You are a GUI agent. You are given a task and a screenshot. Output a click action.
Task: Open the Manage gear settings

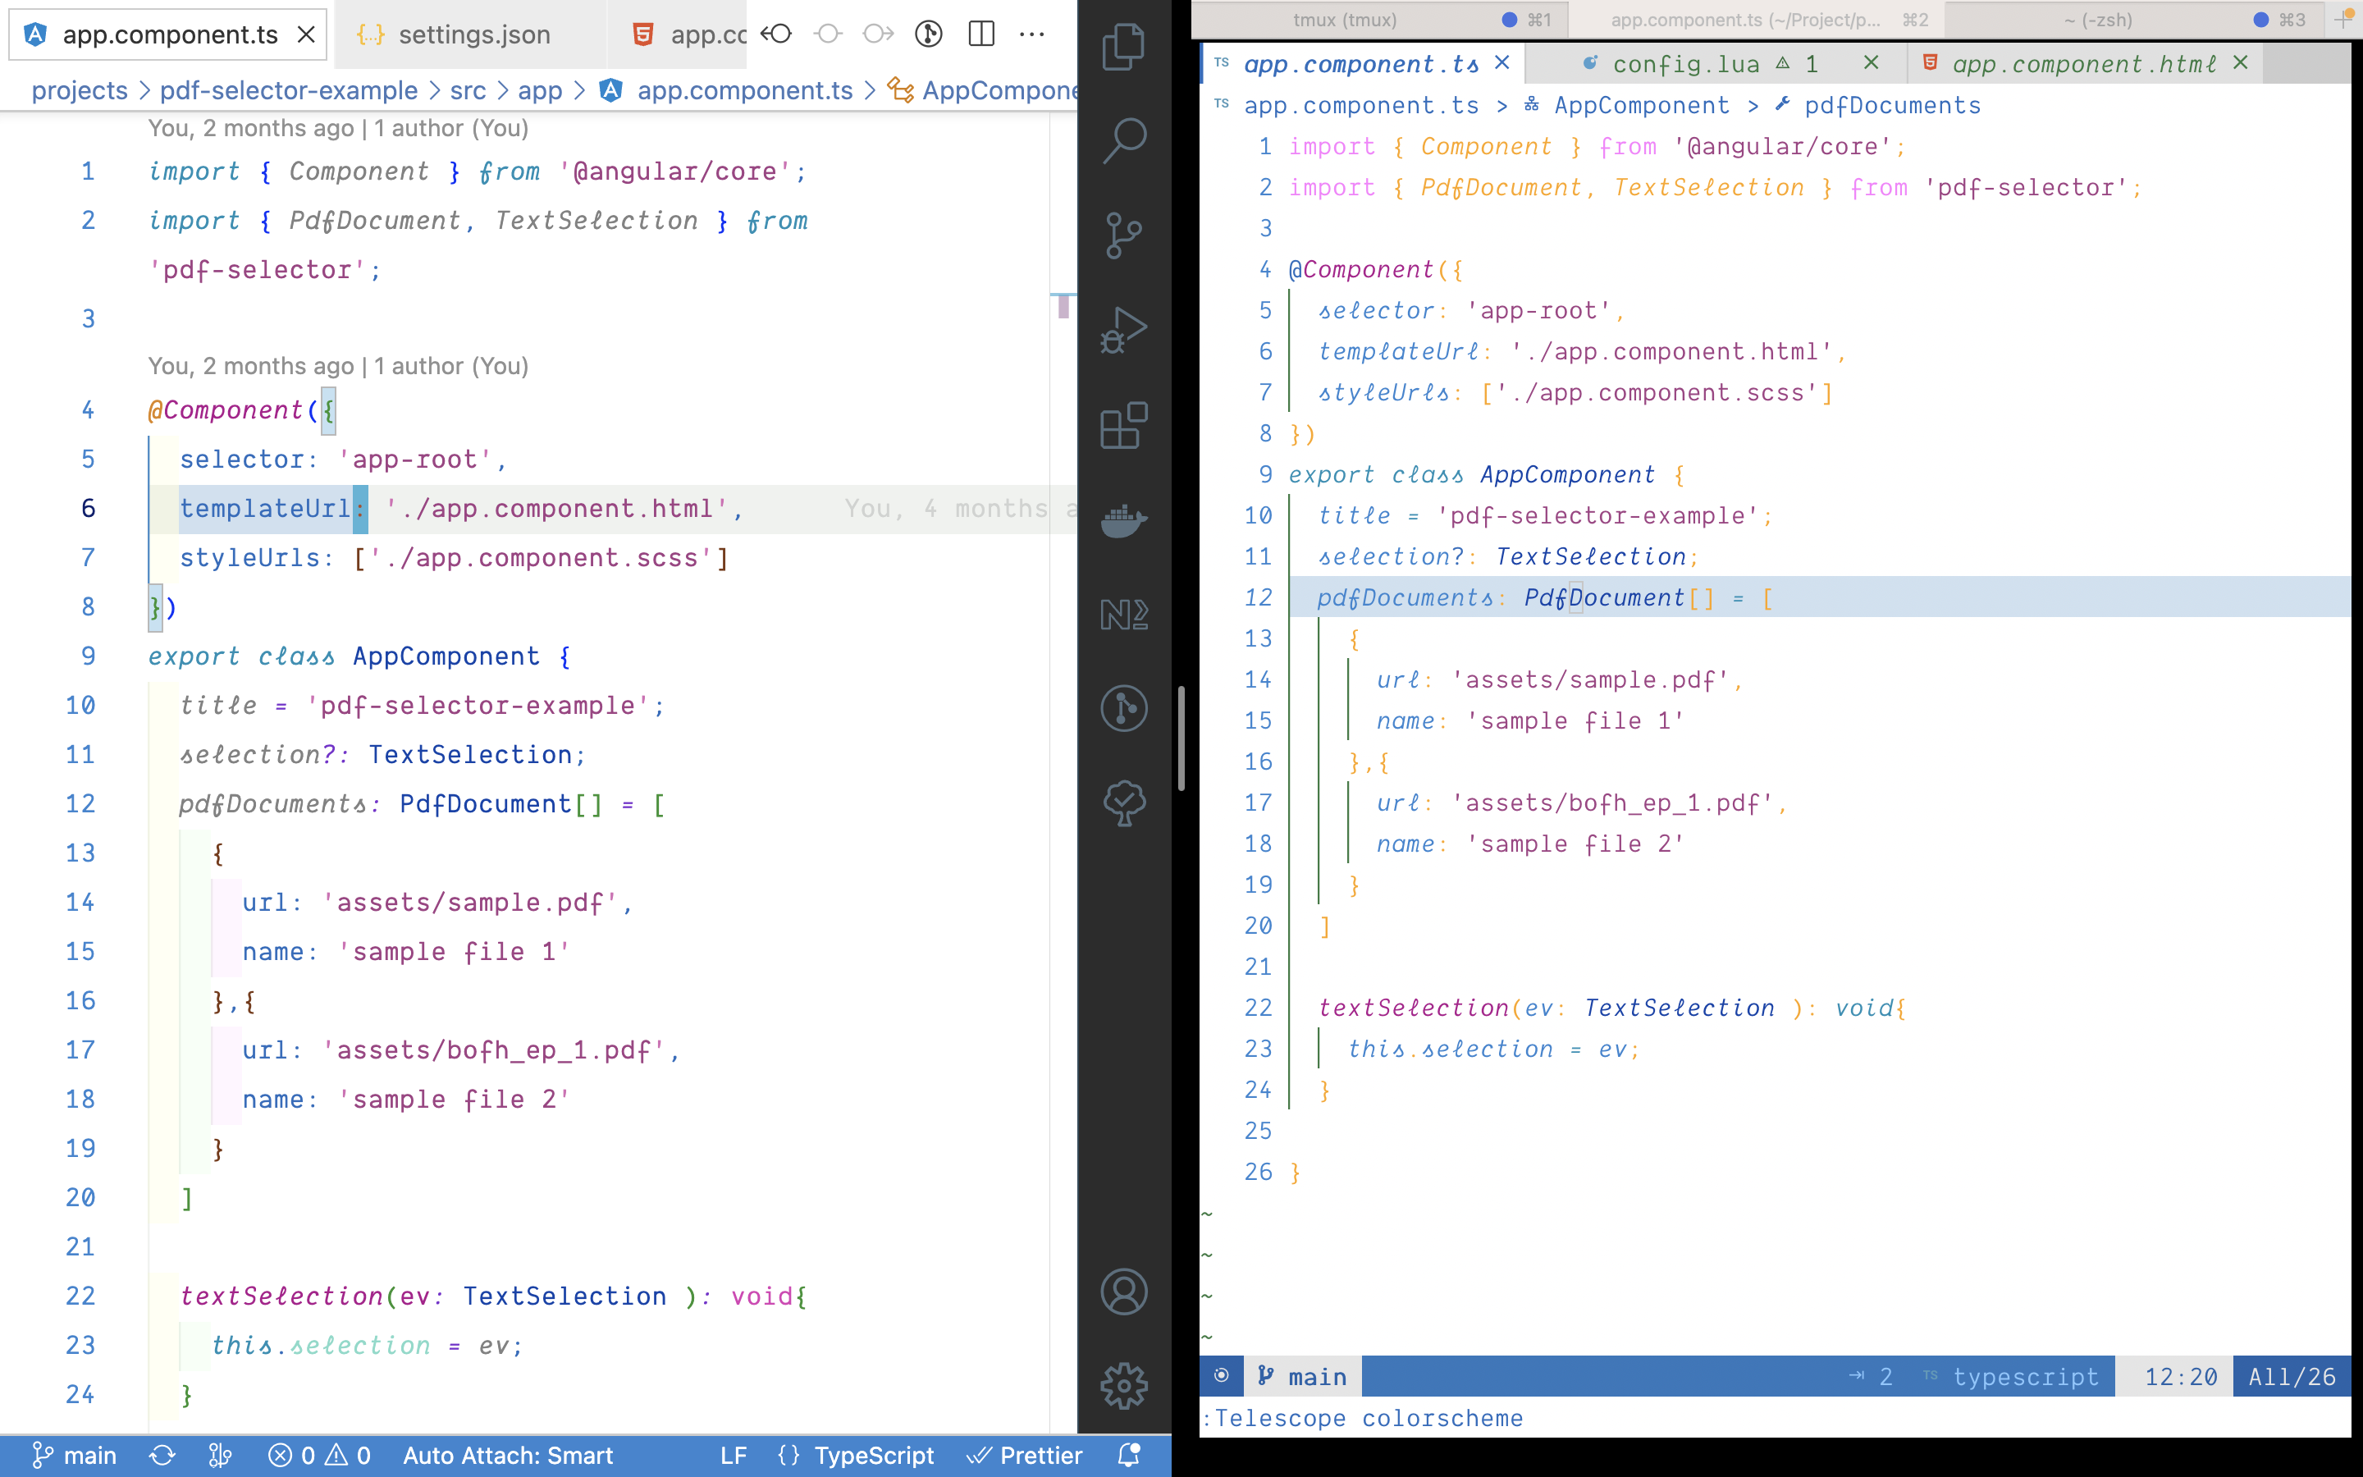(1123, 1385)
